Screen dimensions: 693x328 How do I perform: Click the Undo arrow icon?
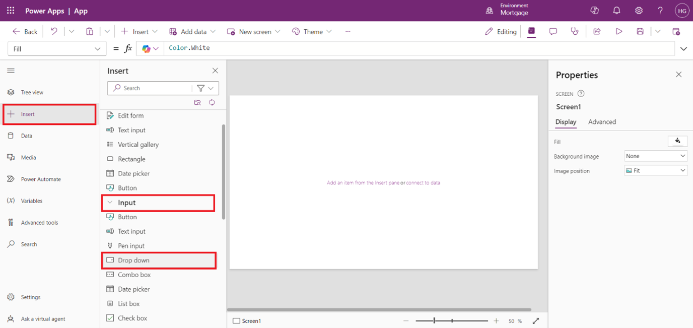pos(54,31)
